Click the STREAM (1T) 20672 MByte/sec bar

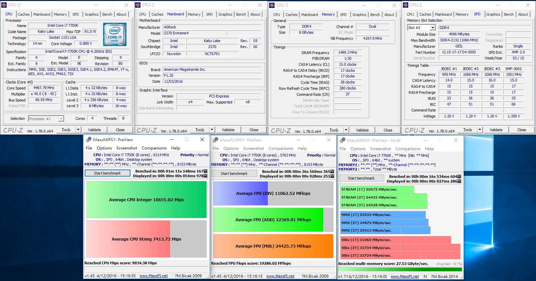(377, 189)
